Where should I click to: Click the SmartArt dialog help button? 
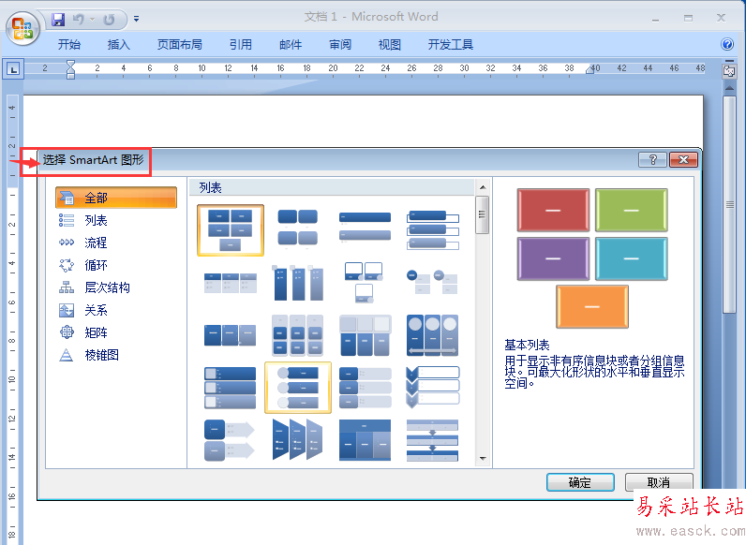pyautogui.click(x=652, y=160)
